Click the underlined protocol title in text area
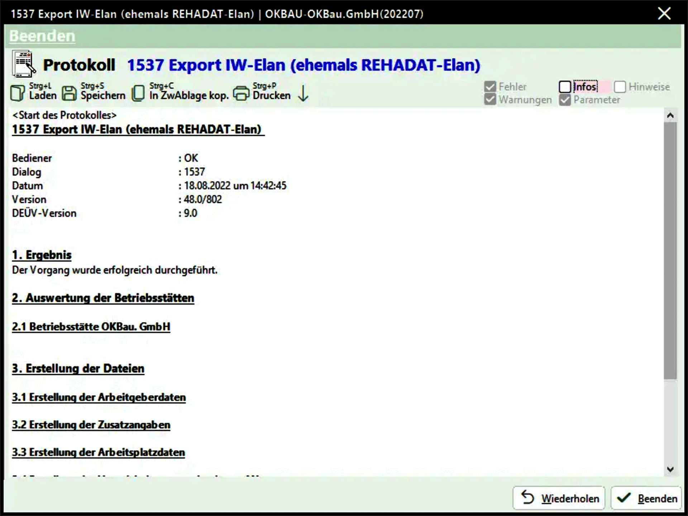Viewport: 688px width, 516px height. (138, 129)
